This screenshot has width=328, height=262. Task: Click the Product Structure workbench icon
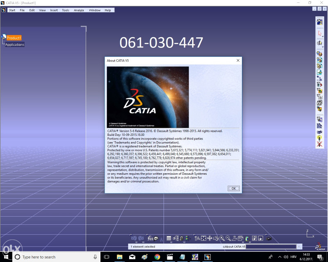click(319, 22)
